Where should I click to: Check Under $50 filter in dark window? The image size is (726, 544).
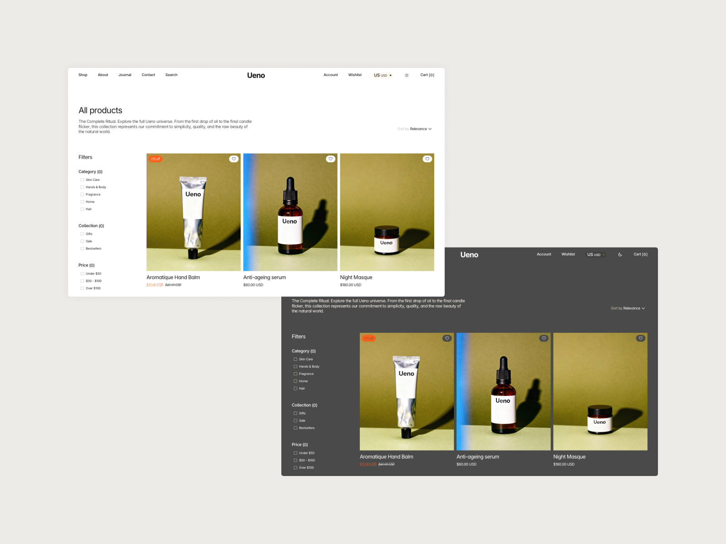295,453
